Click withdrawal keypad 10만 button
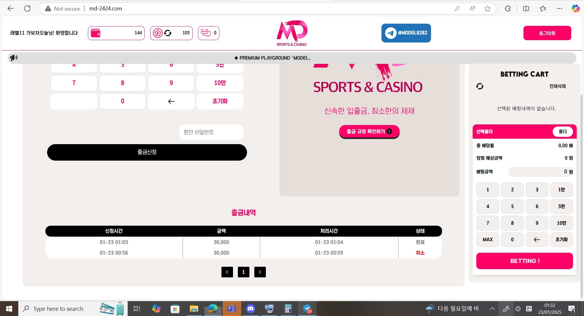Viewport: 584px width, 316px height. 220,83
